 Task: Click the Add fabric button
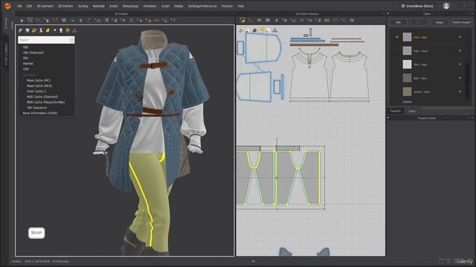[398, 22]
